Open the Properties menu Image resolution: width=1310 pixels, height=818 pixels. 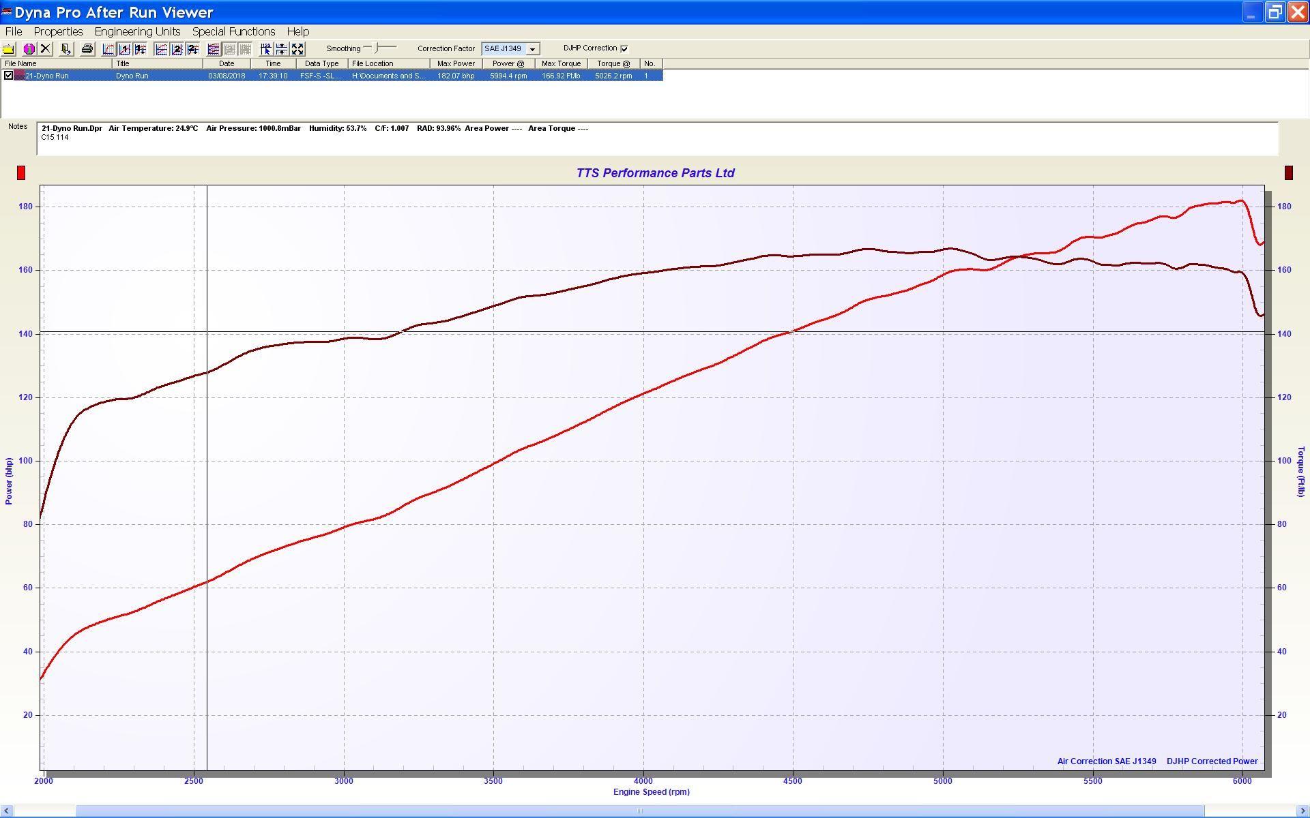point(58,31)
